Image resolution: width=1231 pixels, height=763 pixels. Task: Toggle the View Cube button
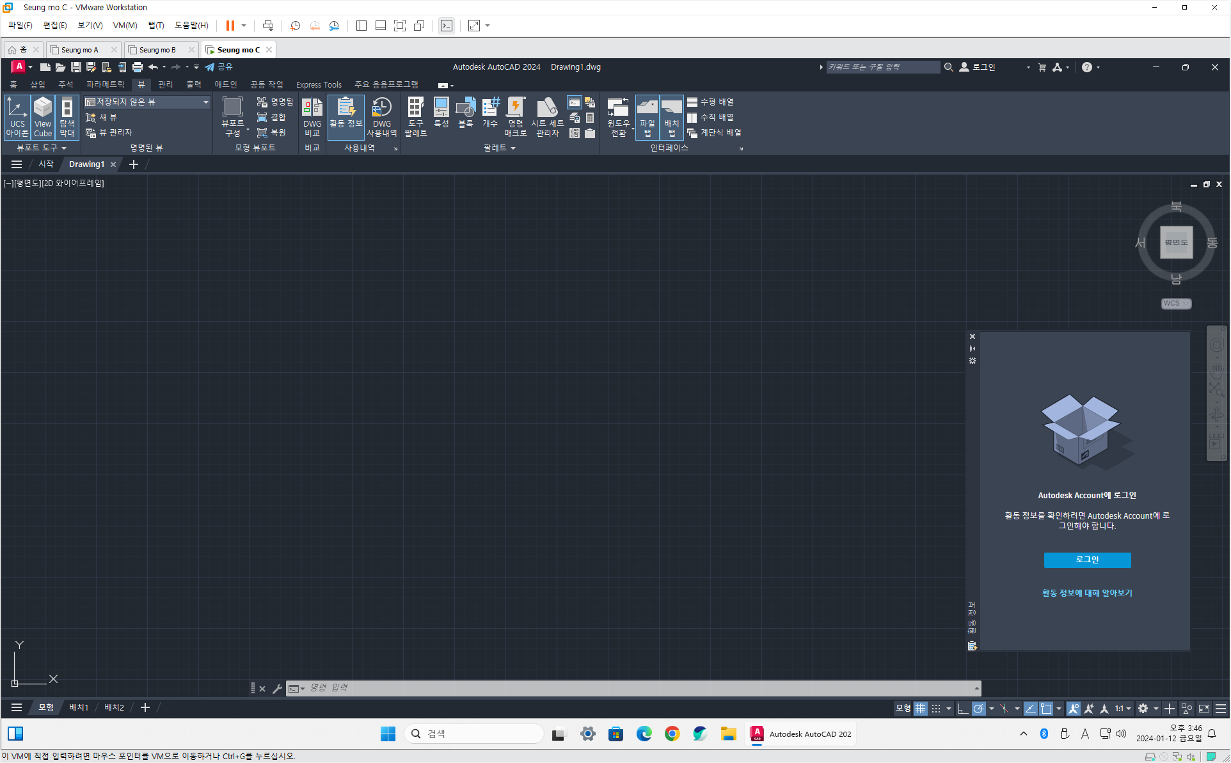pos(43,116)
